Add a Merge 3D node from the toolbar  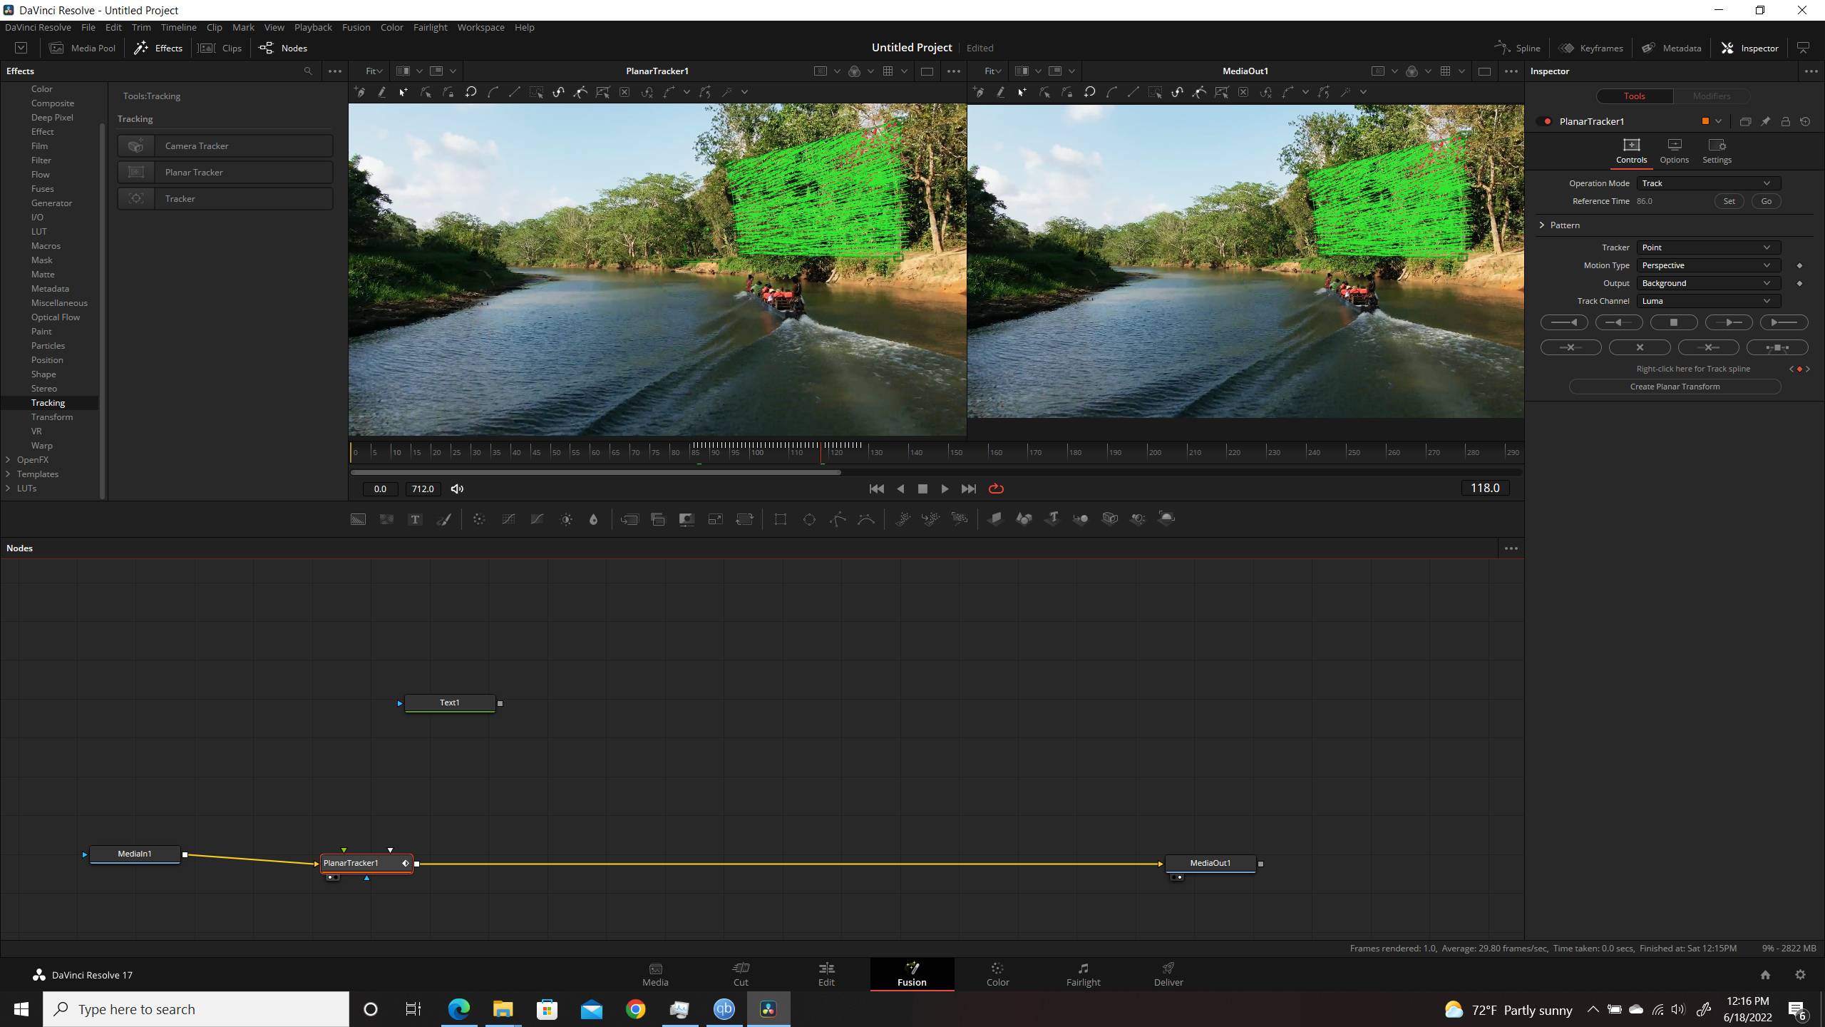[1081, 519]
